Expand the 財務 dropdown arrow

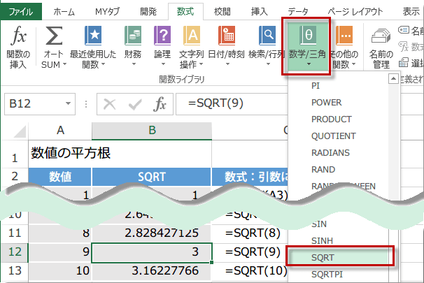[134, 64]
